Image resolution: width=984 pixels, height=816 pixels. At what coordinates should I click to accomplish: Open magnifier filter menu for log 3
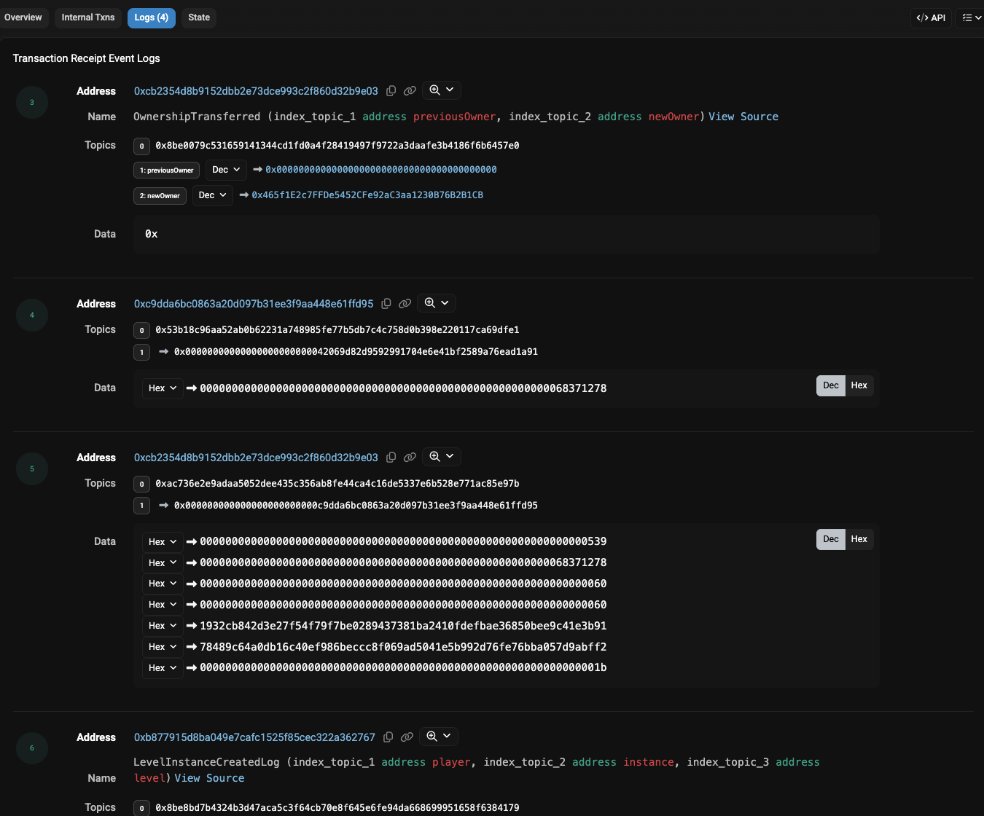coord(441,90)
